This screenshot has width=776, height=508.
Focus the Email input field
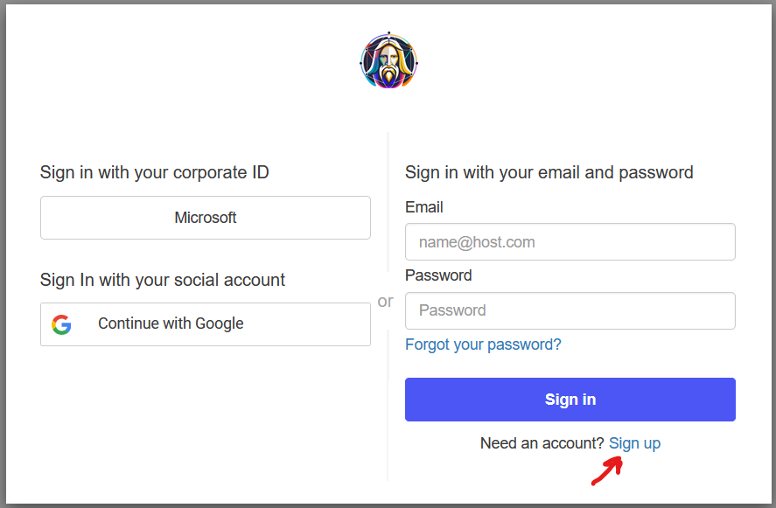tap(570, 242)
